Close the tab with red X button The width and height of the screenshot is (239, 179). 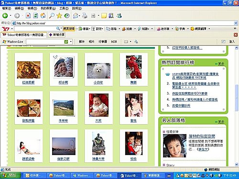pos(236,35)
